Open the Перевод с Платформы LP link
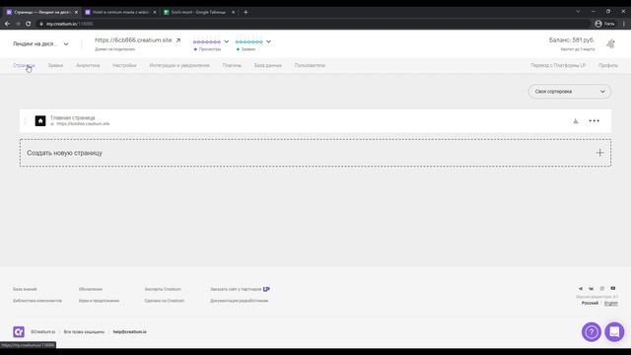 coord(558,65)
